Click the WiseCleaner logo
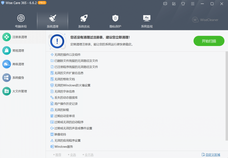This screenshot has height=158, width=228. [x=205, y=20]
